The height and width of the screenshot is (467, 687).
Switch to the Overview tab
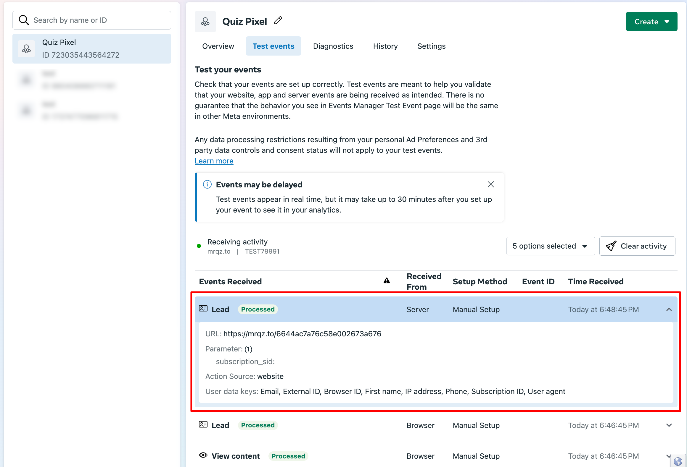pyautogui.click(x=218, y=46)
